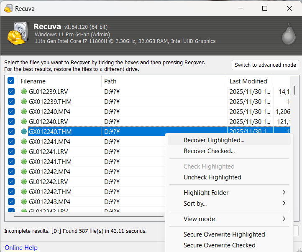The height and width of the screenshot is (252, 302).
Task: Click the green state icon for GX012242.THM
Action: 24,192
